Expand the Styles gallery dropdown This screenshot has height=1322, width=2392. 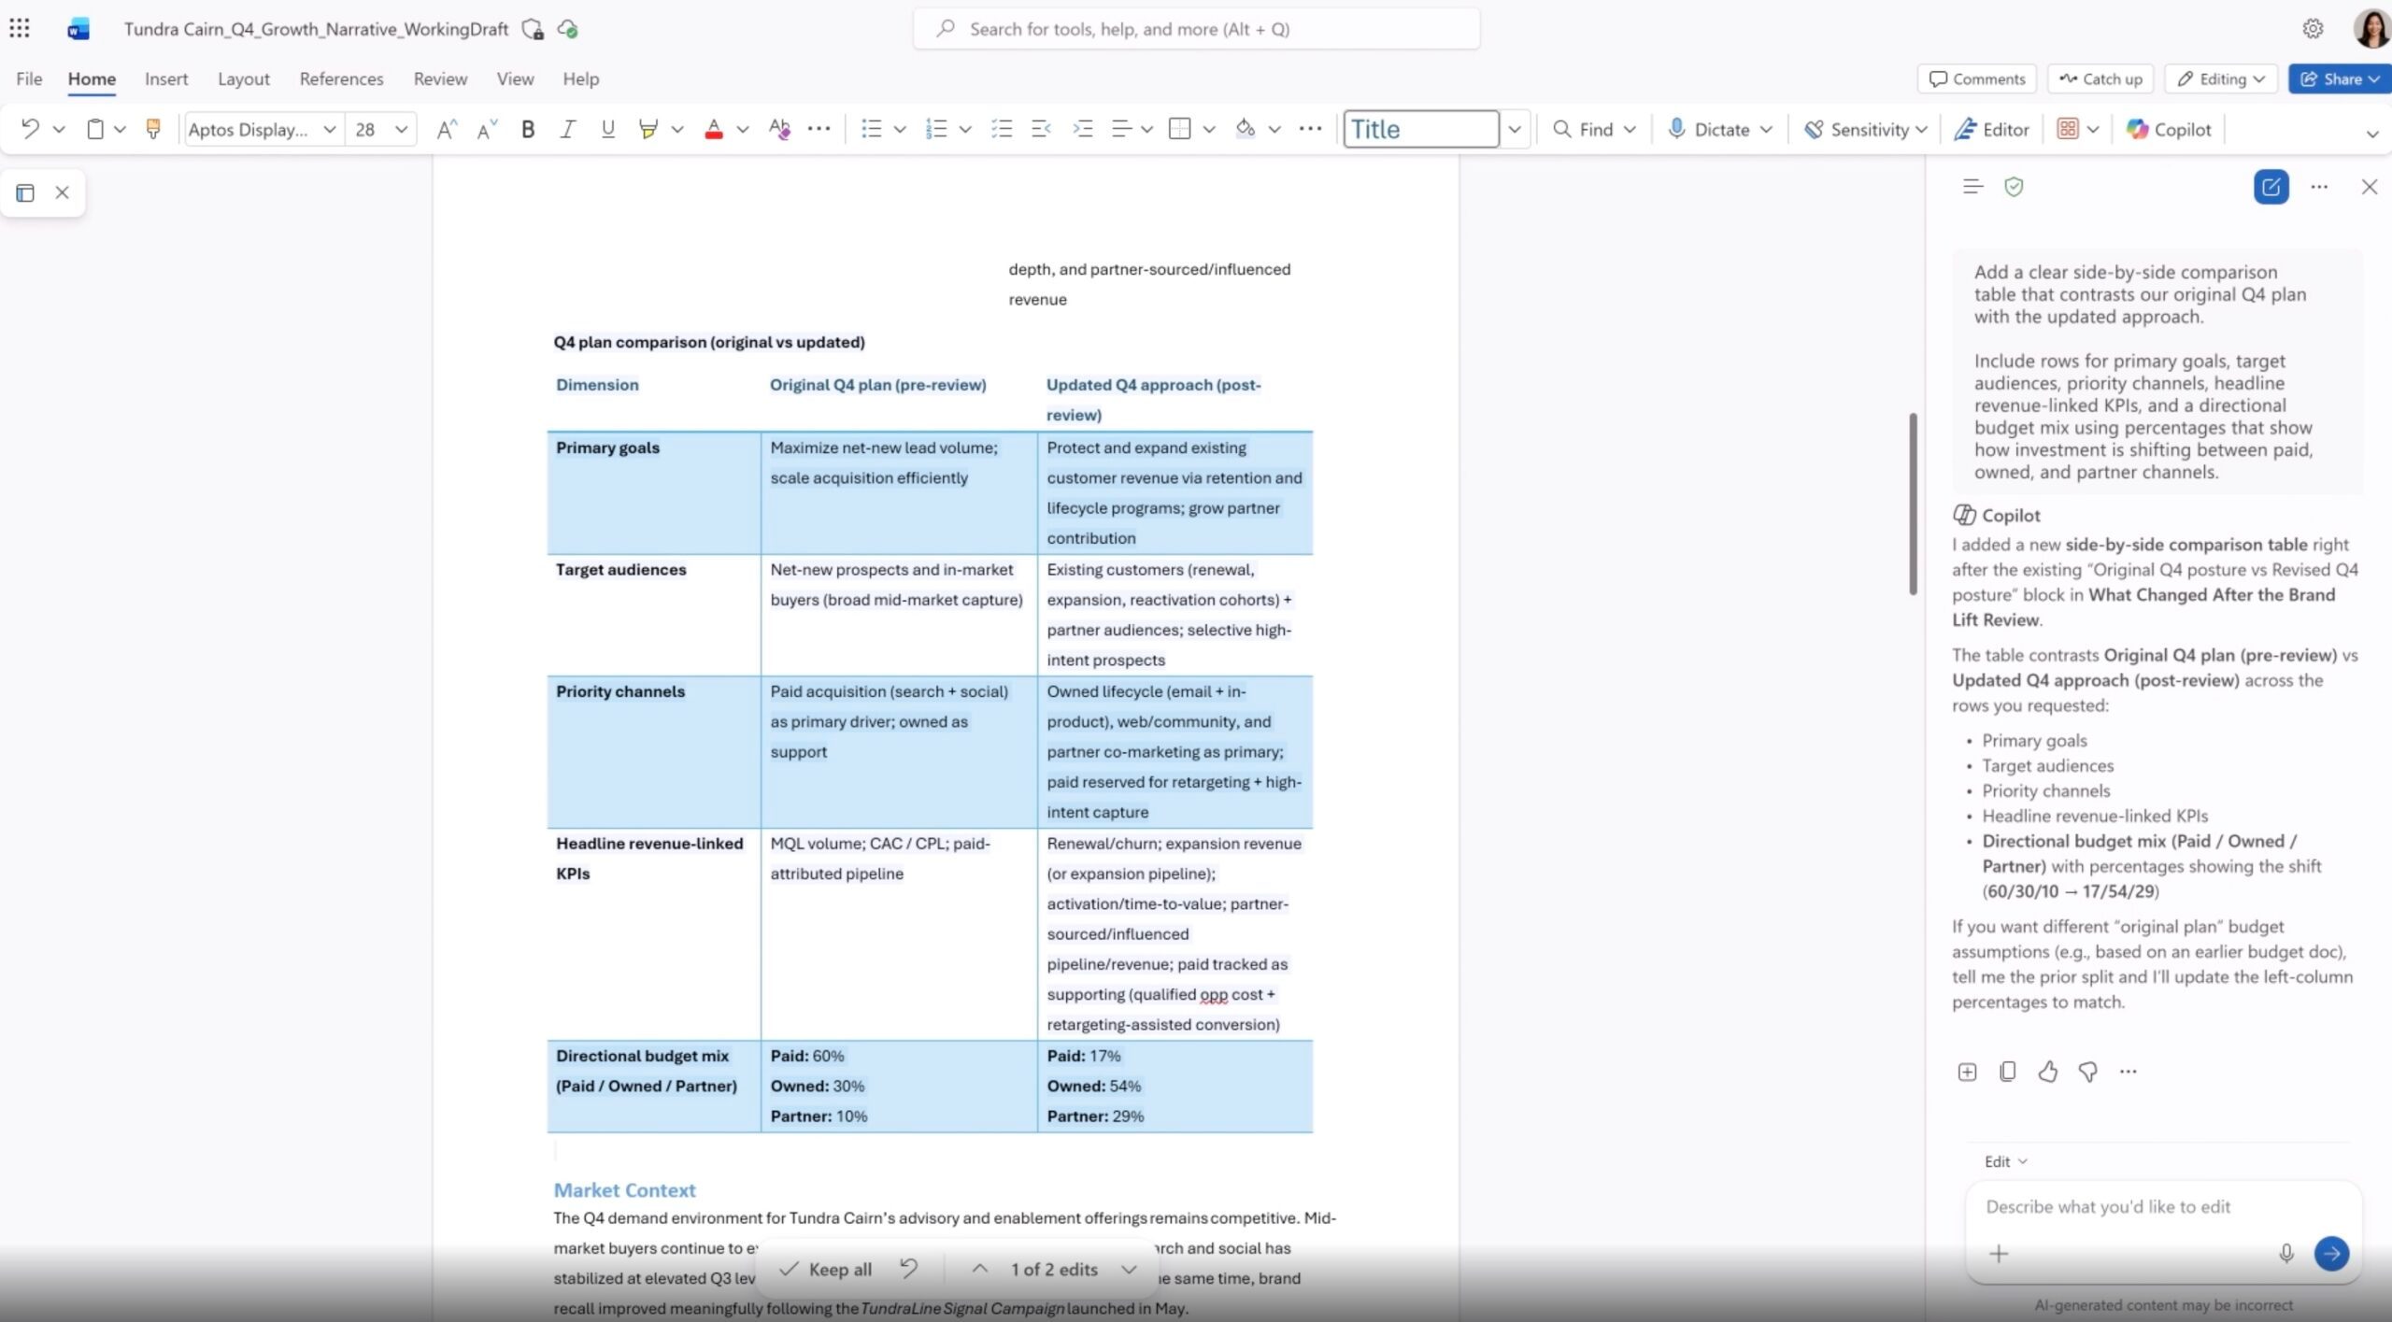1514,129
